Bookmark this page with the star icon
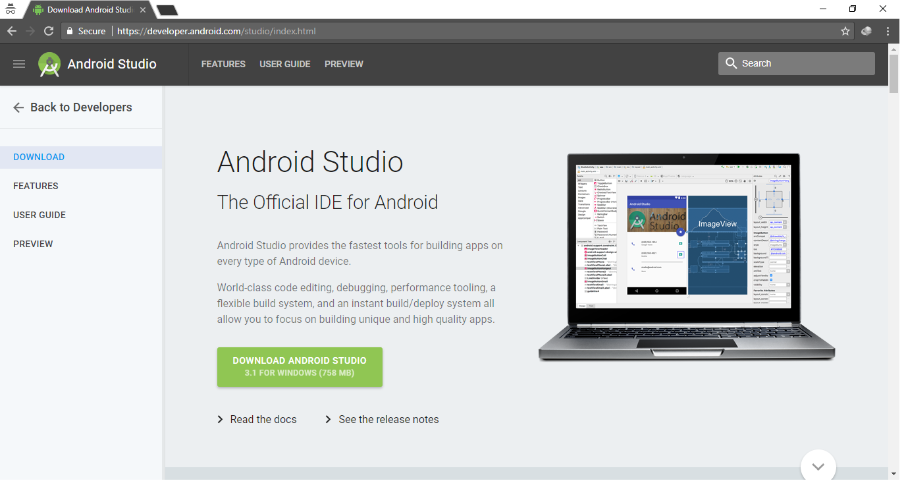906x485 pixels. pos(845,30)
